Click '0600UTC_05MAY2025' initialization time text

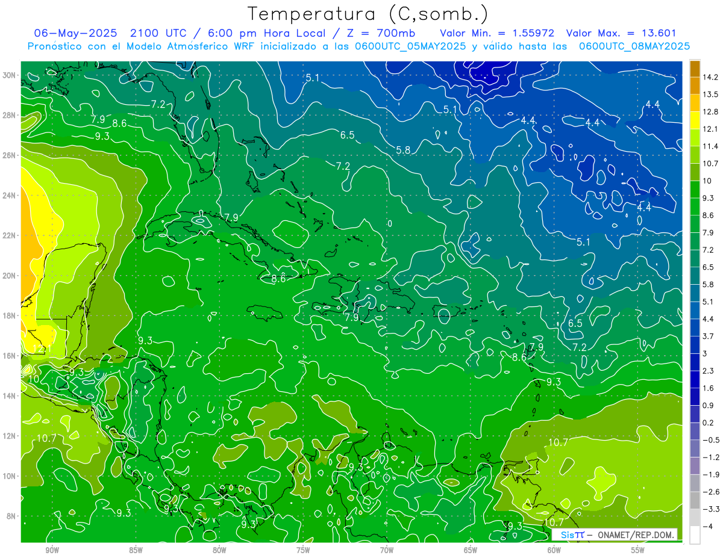coord(410,46)
